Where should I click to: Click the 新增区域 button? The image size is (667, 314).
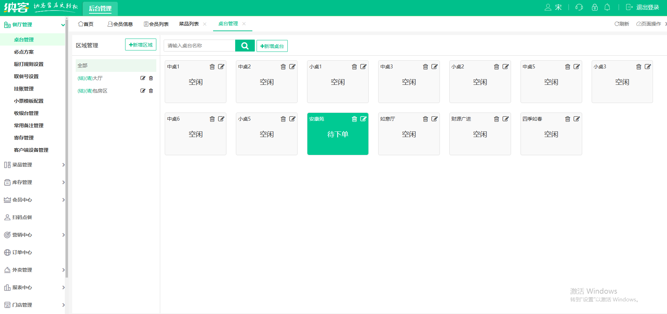coord(141,45)
